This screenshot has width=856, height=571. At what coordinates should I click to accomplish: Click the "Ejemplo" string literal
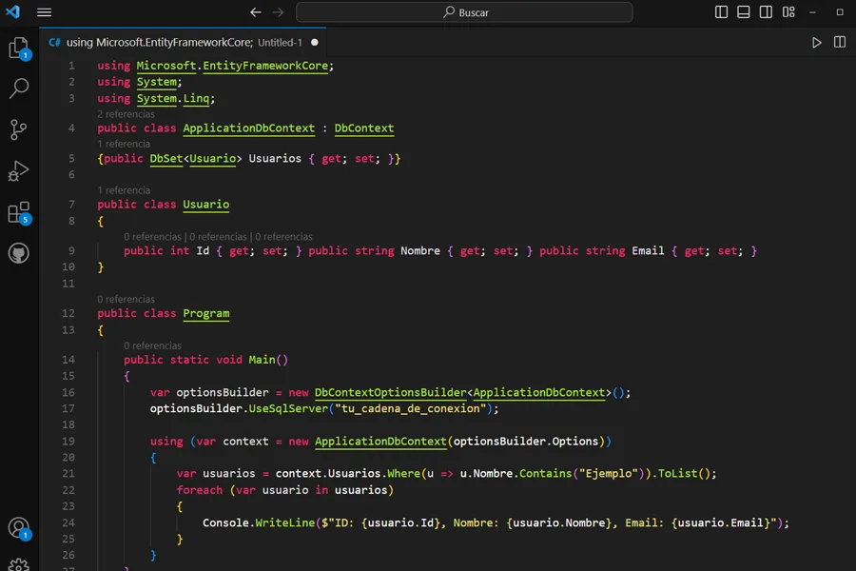click(608, 473)
